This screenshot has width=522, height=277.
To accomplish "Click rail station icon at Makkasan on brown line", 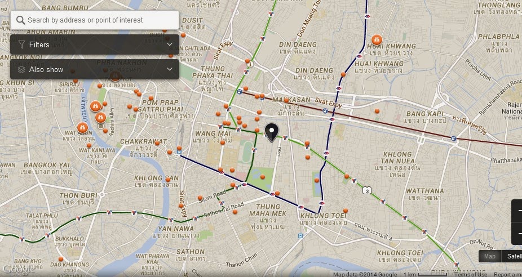I will tap(325, 111).
